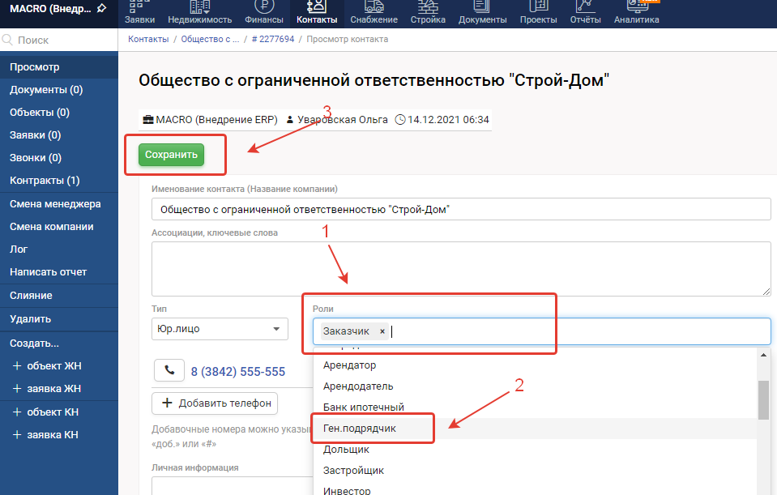This screenshot has width=777, height=495.
Task: Open the Документы tab in top menu
Action: coord(483,13)
